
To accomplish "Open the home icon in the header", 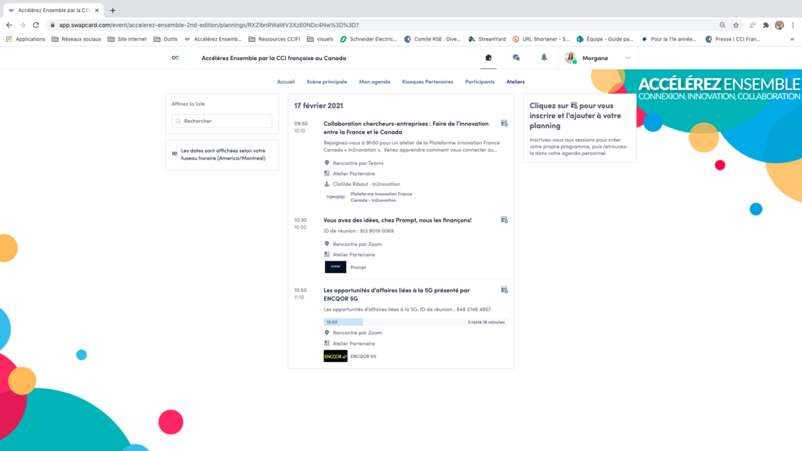I will click(x=489, y=58).
